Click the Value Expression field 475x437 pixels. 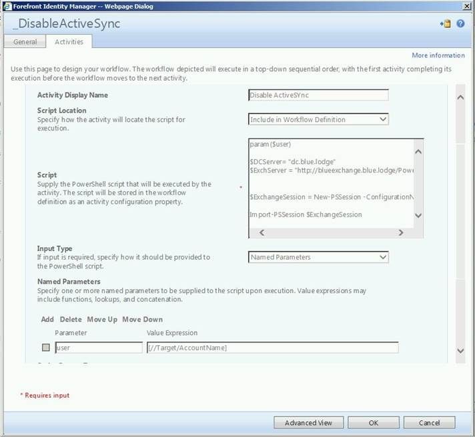click(273, 348)
